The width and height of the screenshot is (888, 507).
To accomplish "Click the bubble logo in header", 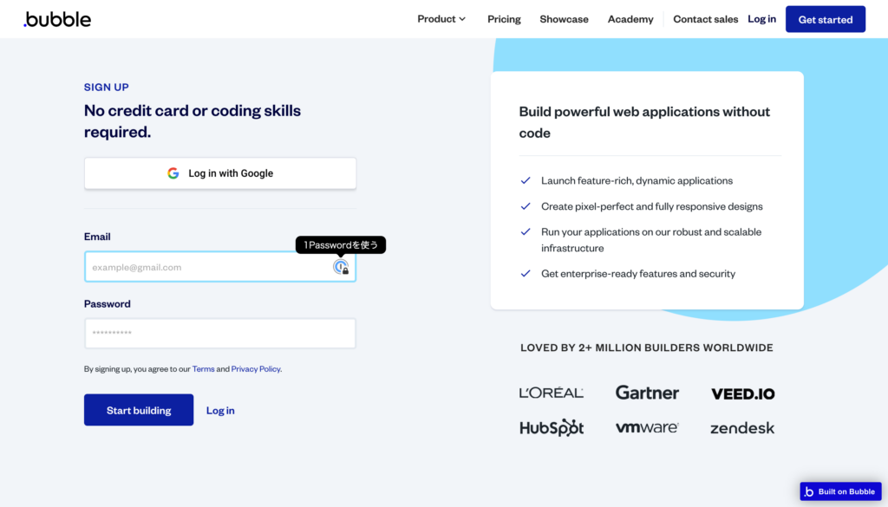I will [x=57, y=19].
